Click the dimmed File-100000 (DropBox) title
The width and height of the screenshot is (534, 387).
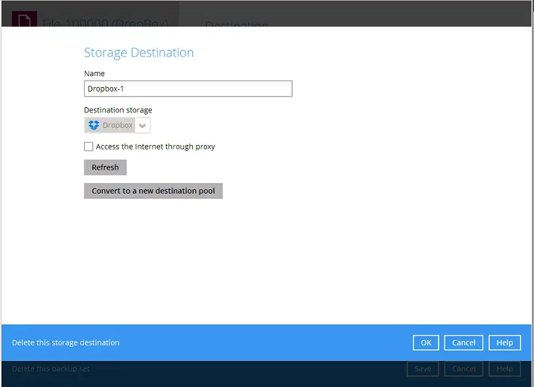(104, 22)
